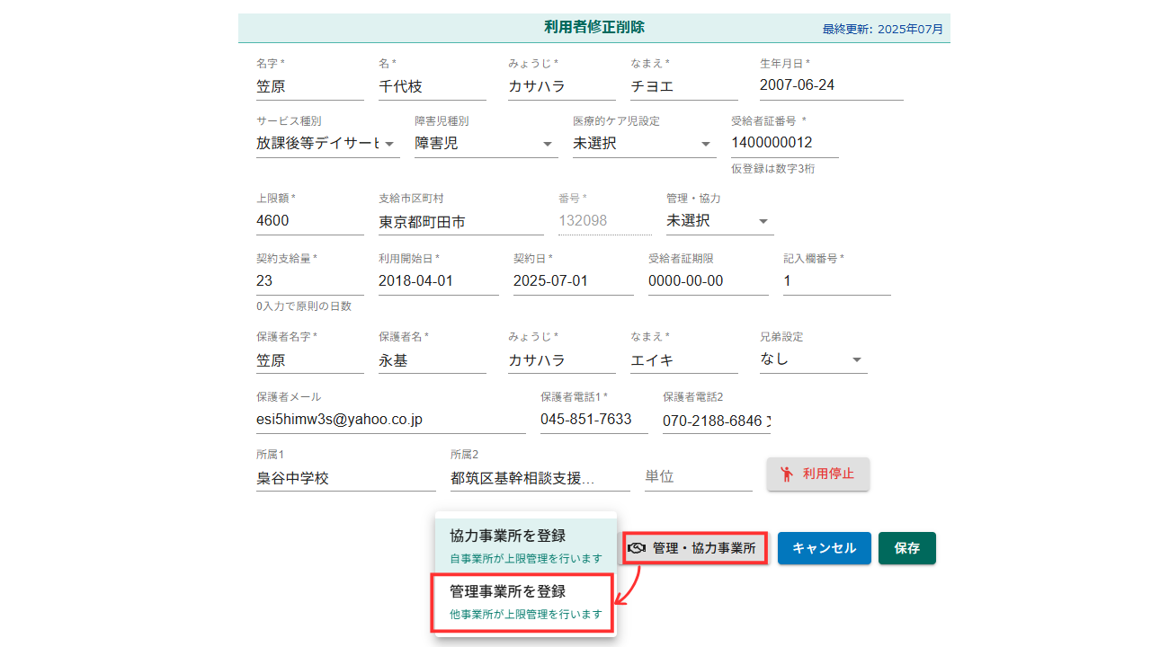Click the person icon on 利用停止 button

point(787,474)
